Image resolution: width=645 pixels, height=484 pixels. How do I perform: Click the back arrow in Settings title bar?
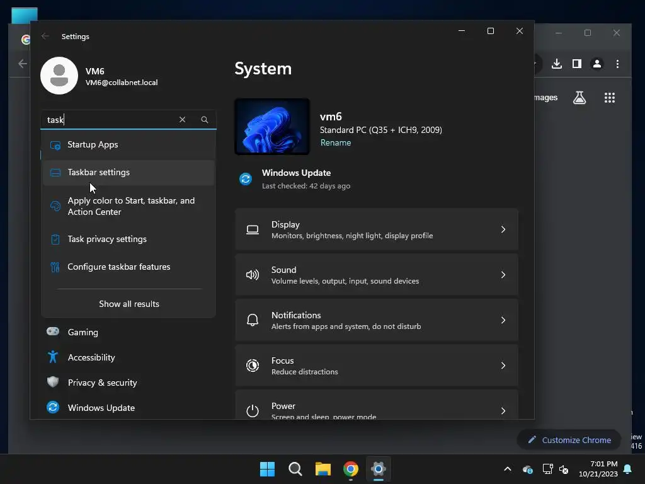(x=45, y=36)
